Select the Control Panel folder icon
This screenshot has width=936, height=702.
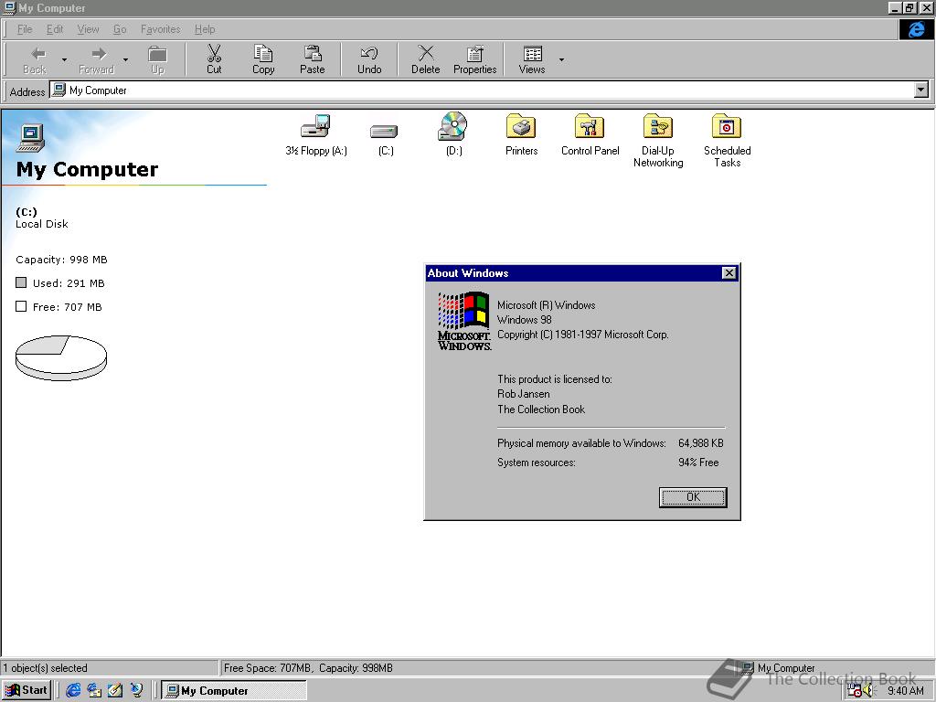tap(590, 126)
